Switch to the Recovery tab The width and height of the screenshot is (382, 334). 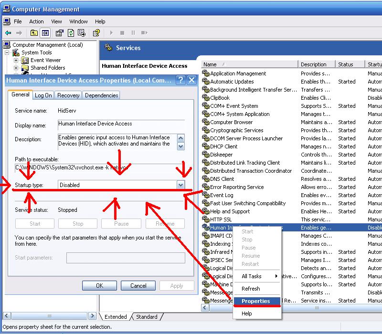68,95
